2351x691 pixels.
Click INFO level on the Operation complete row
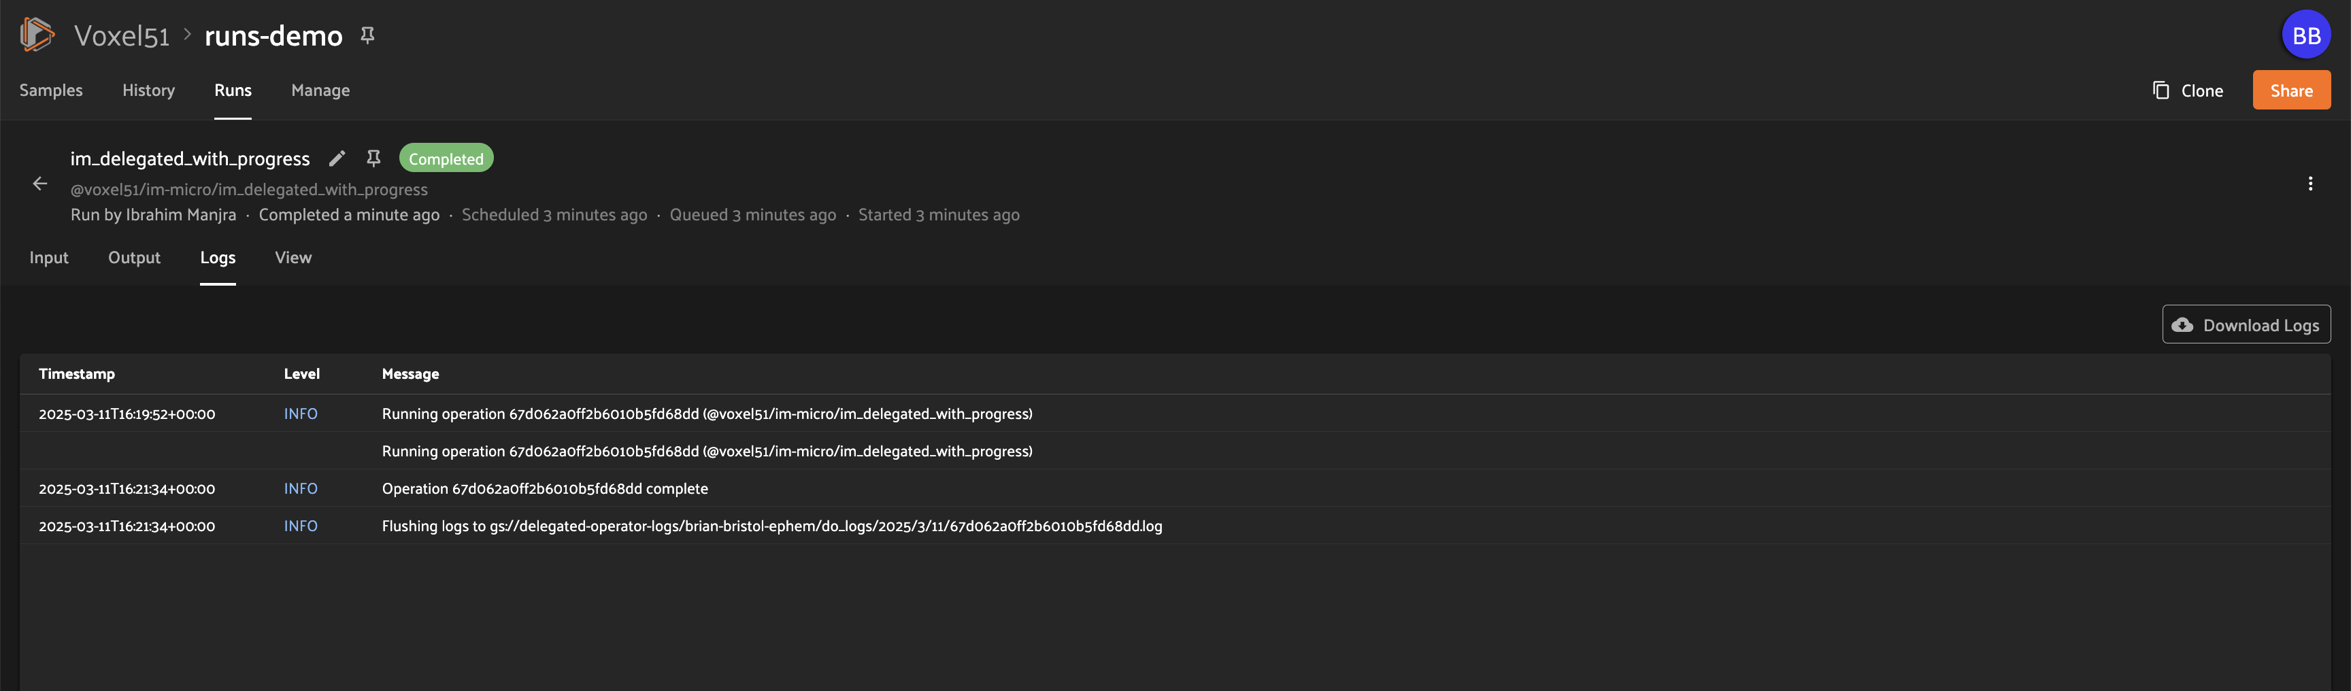300,488
